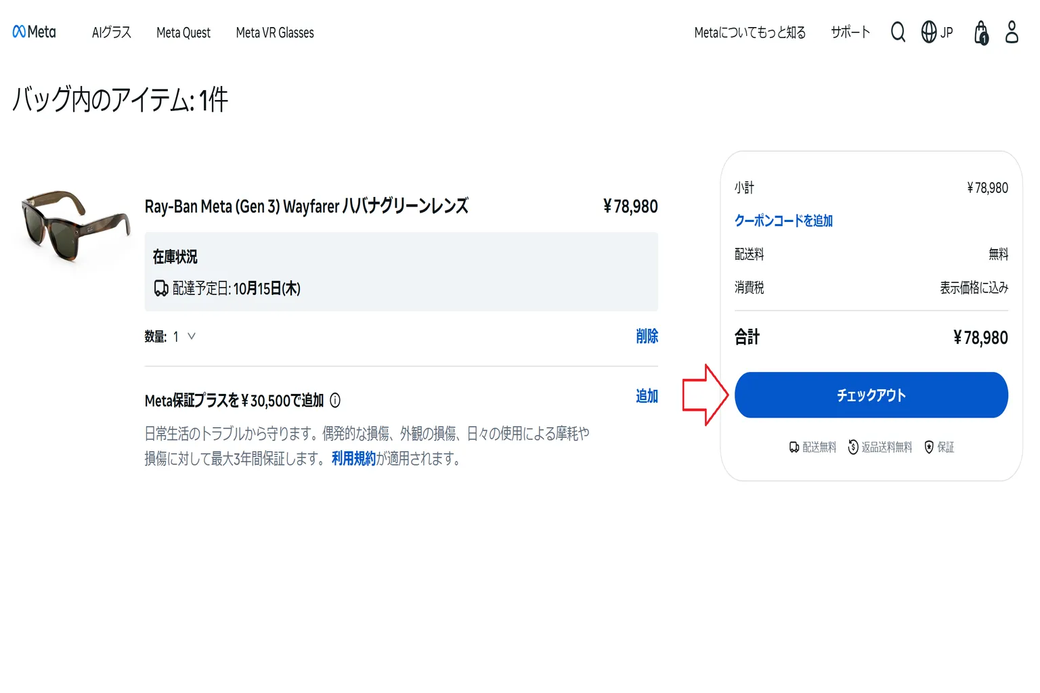Viewport: 1040px width, 693px height.
Task: Click the チェックアウト button
Action: pos(871,395)
